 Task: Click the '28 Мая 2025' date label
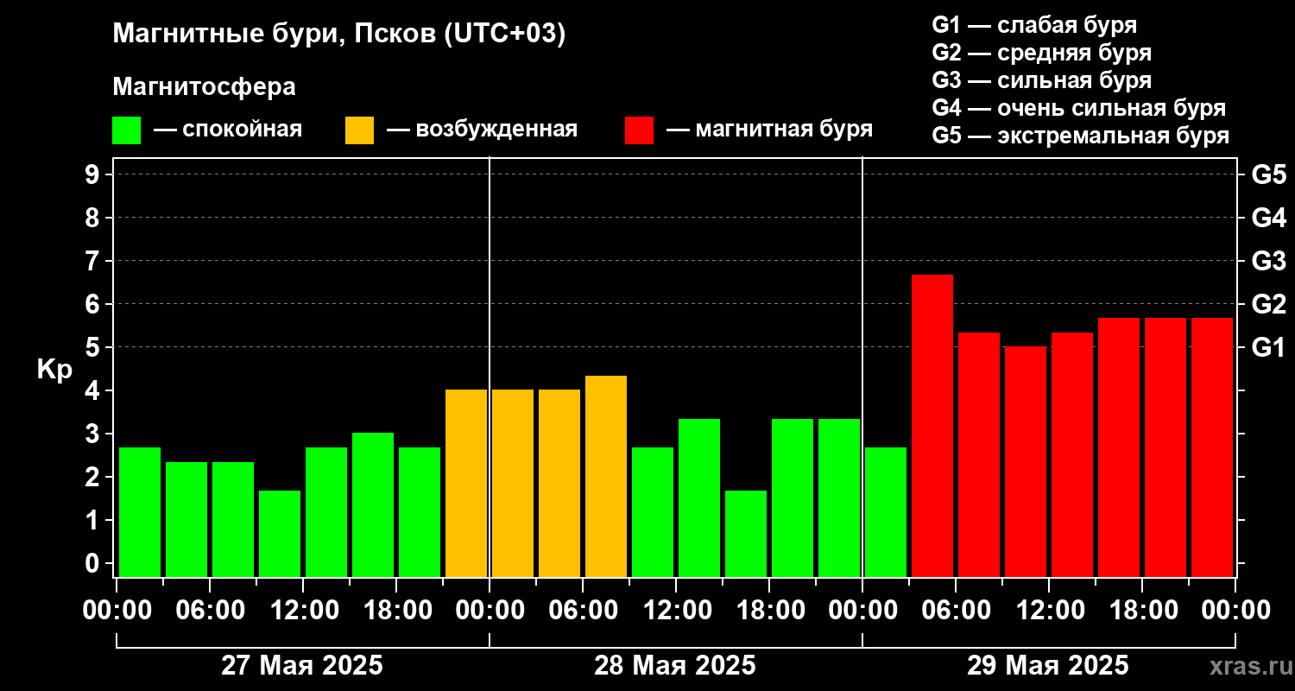[x=675, y=665]
